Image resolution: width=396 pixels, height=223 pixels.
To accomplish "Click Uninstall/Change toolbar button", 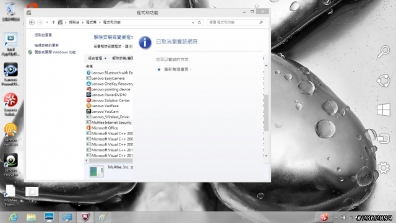I will point(123,58).
